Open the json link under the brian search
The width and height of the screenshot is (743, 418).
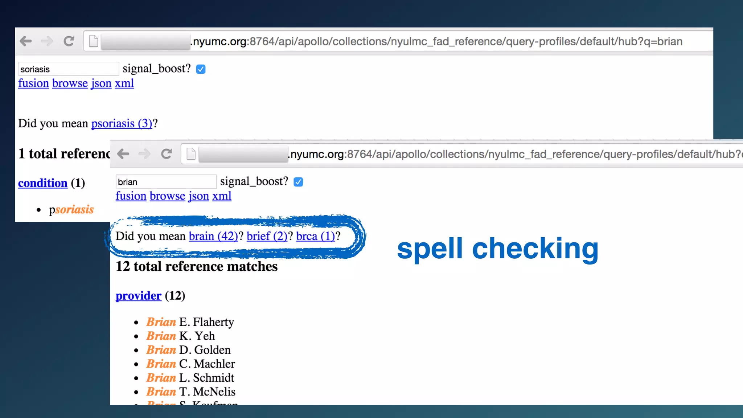[x=199, y=196]
